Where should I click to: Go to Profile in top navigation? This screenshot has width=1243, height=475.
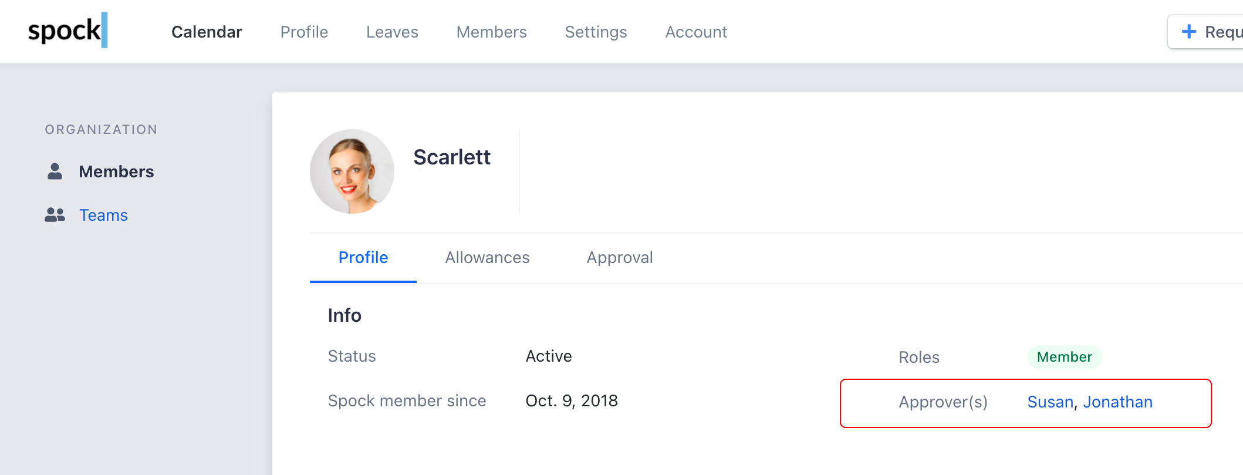(304, 32)
